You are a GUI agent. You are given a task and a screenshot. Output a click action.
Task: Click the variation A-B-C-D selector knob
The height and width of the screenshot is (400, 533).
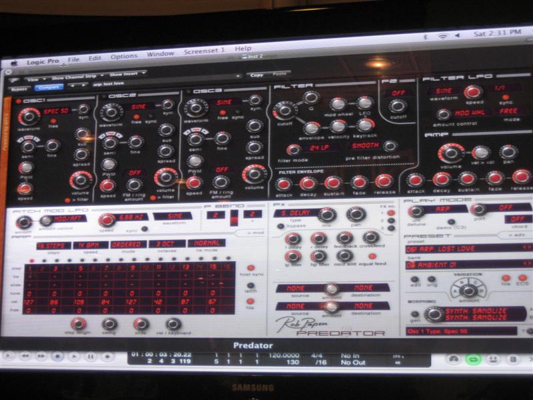click(469, 290)
